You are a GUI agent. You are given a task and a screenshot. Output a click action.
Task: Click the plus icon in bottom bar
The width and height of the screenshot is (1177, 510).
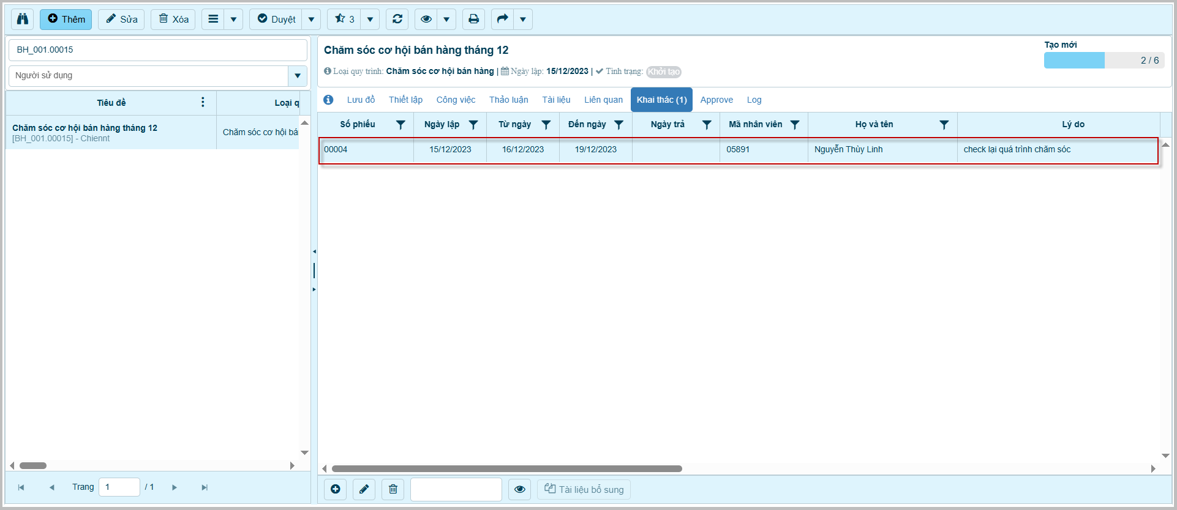click(335, 489)
